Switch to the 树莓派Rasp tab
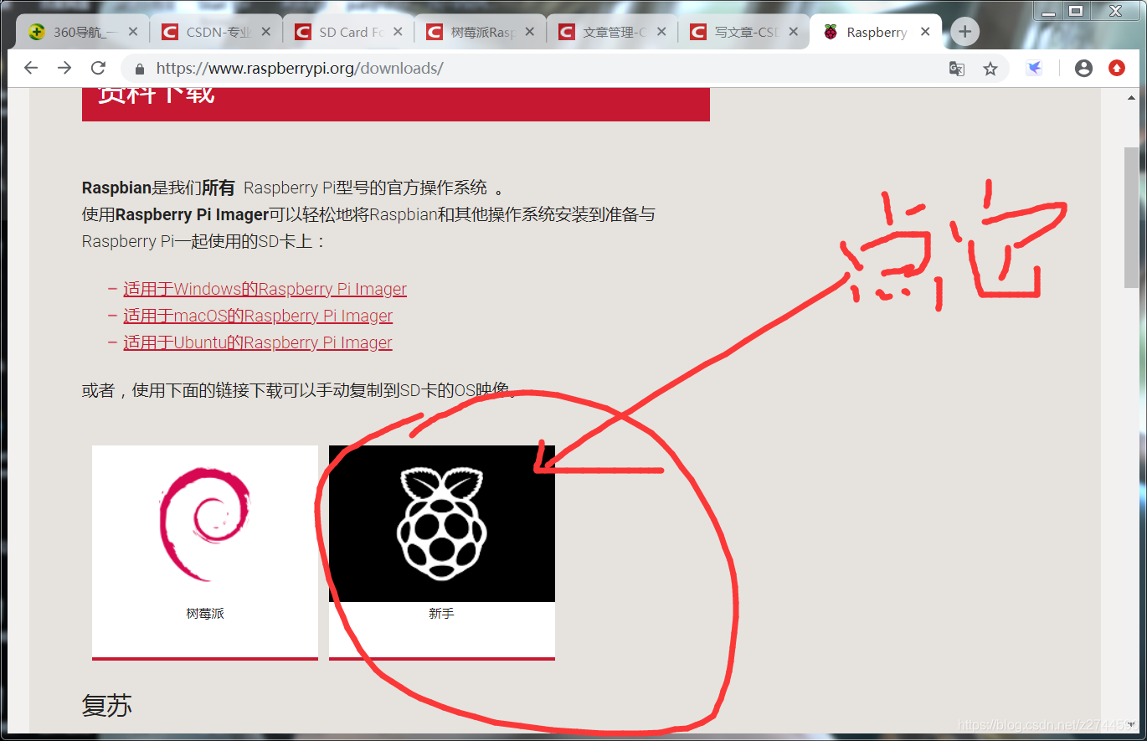1147x741 pixels. (x=481, y=32)
